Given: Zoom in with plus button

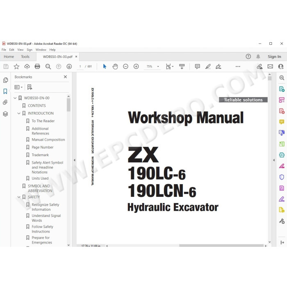Looking at the screenshot, I should [x=136, y=66].
